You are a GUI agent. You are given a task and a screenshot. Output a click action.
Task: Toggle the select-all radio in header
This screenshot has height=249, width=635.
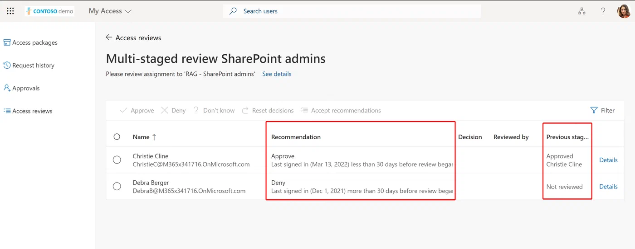pyautogui.click(x=117, y=136)
